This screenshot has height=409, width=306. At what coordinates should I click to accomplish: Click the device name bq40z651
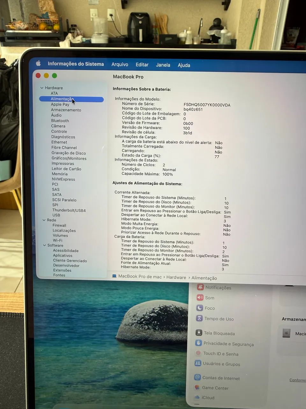click(x=193, y=109)
